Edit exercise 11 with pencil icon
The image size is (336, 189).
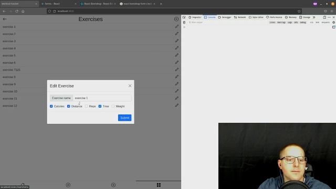[176, 98]
